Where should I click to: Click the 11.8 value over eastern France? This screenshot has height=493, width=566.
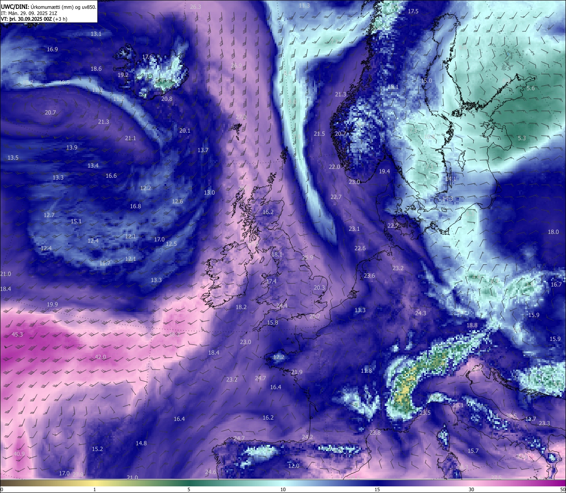tap(366, 371)
